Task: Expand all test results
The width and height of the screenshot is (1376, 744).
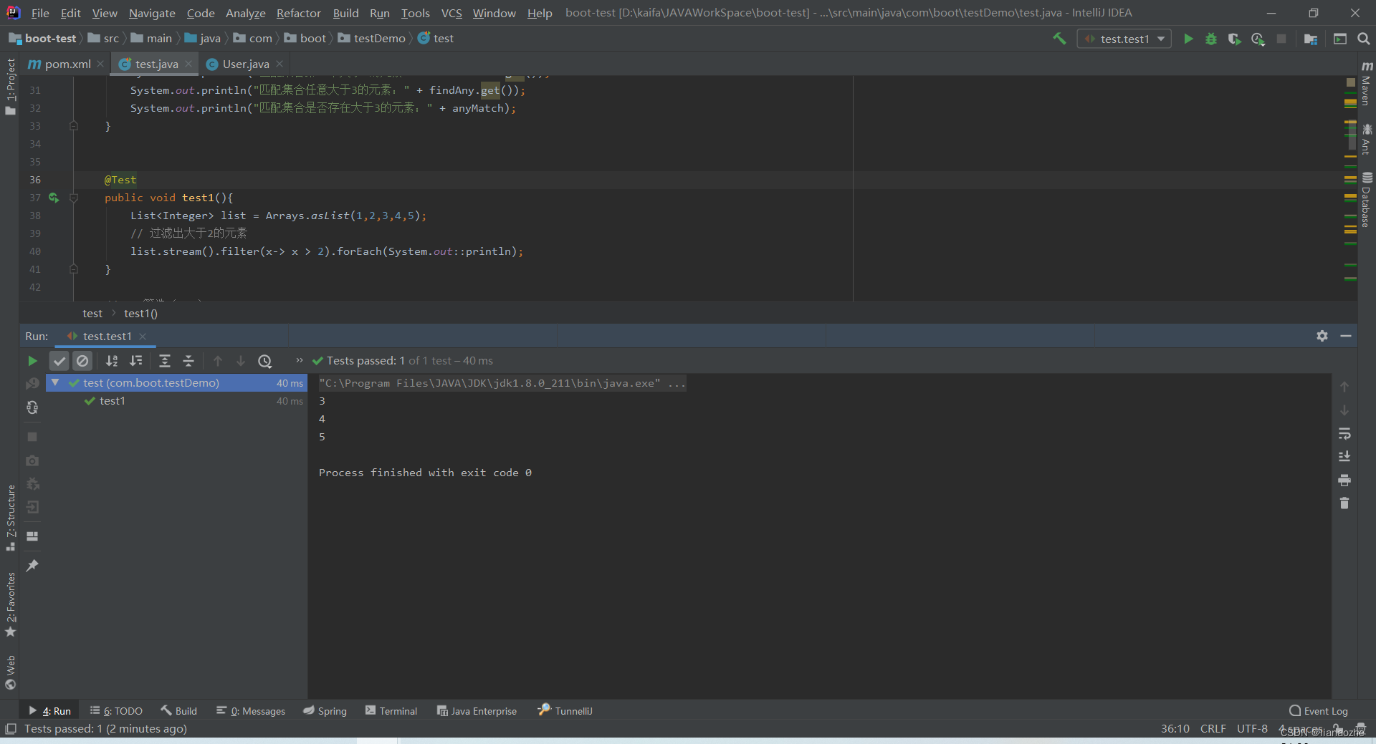Action: point(165,361)
